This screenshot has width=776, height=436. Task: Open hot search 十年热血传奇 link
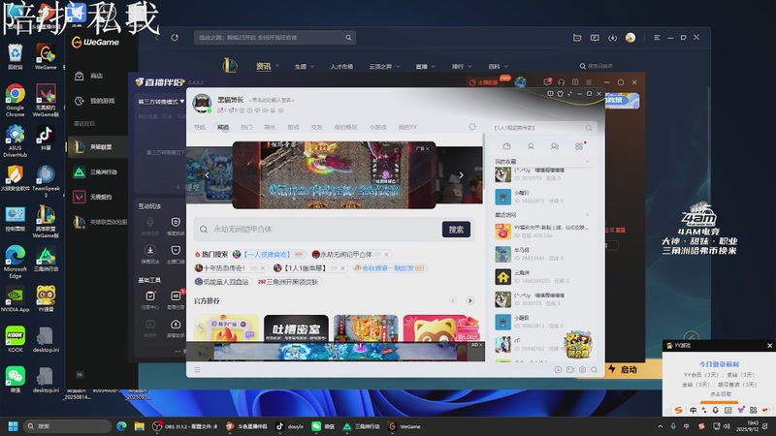(x=224, y=268)
